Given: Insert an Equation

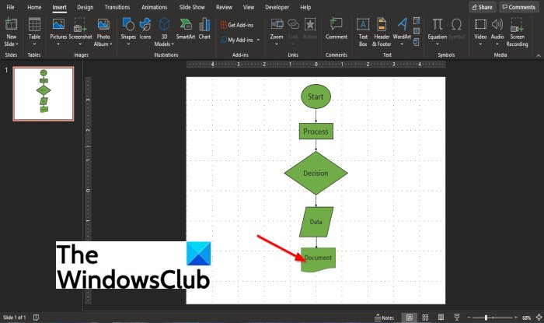Looking at the screenshot, I should 437,31.
